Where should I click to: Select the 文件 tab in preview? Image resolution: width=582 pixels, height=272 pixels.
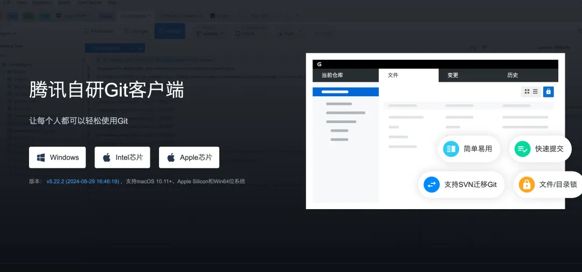[393, 75]
